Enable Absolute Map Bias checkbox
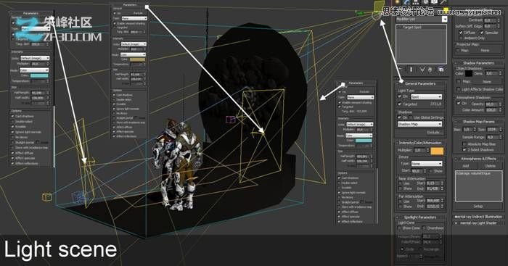The height and width of the screenshot is (266, 508). click(x=464, y=144)
